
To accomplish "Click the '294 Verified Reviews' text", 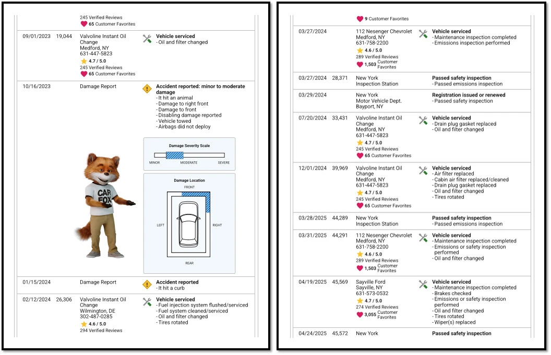I will pos(101,331).
